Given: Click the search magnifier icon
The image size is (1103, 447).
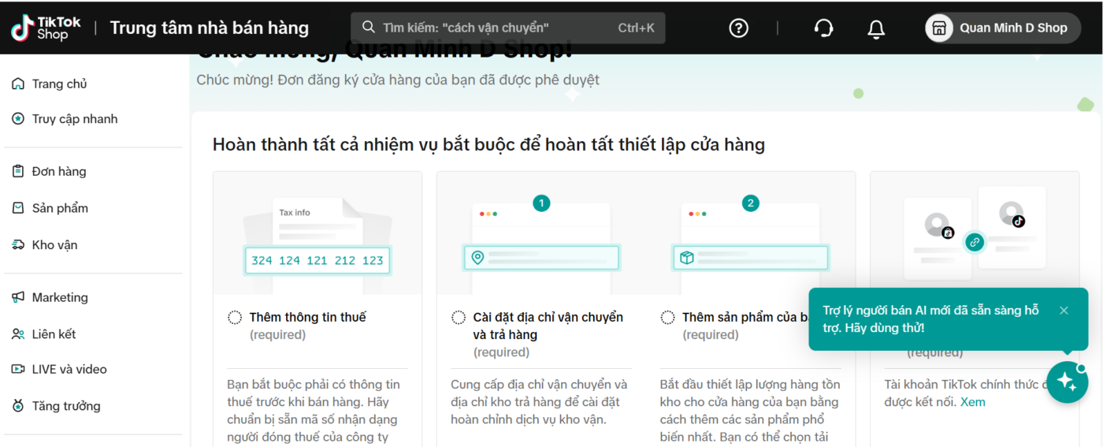Looking at the screenshot, I should point(369,28).
